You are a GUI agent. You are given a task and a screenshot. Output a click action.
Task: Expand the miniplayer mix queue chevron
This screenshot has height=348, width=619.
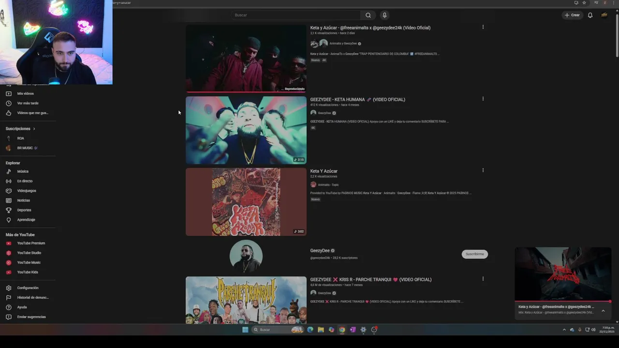(x=603, y=311)
